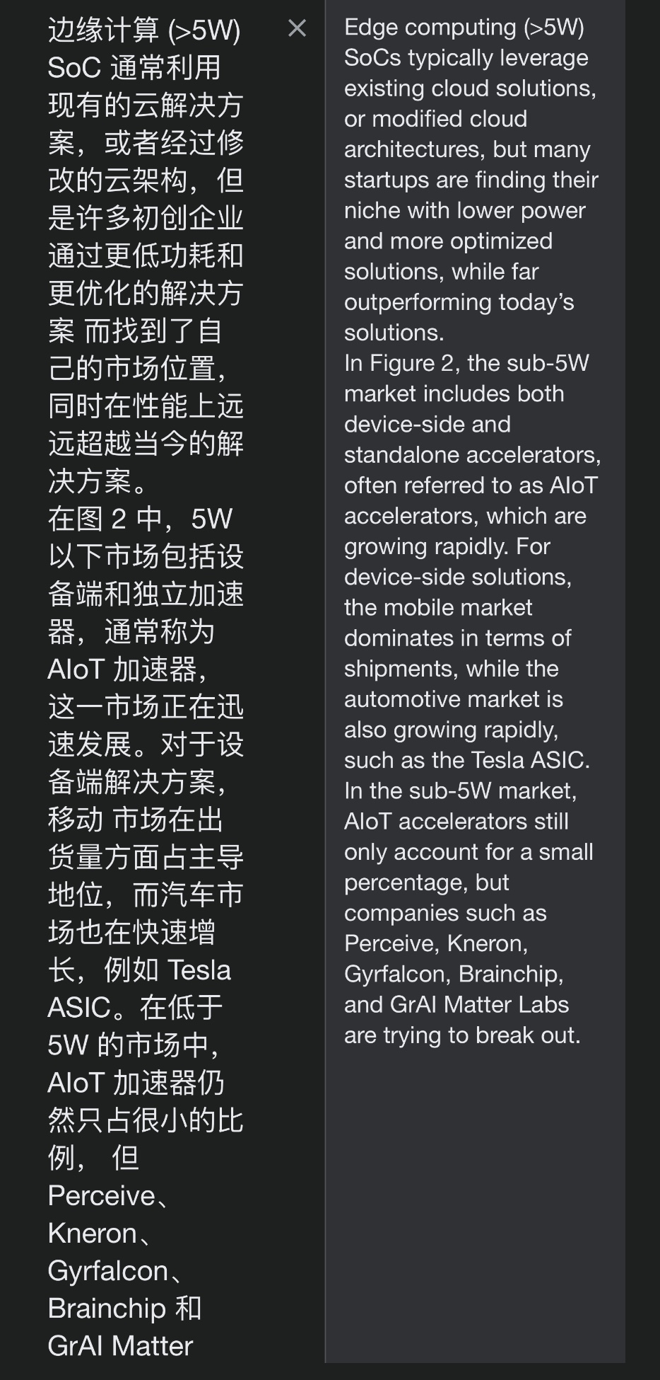This screenshot has height=1380, width=660.
Task: Clear the source text with the X icon
Action: tap(297, 28)
